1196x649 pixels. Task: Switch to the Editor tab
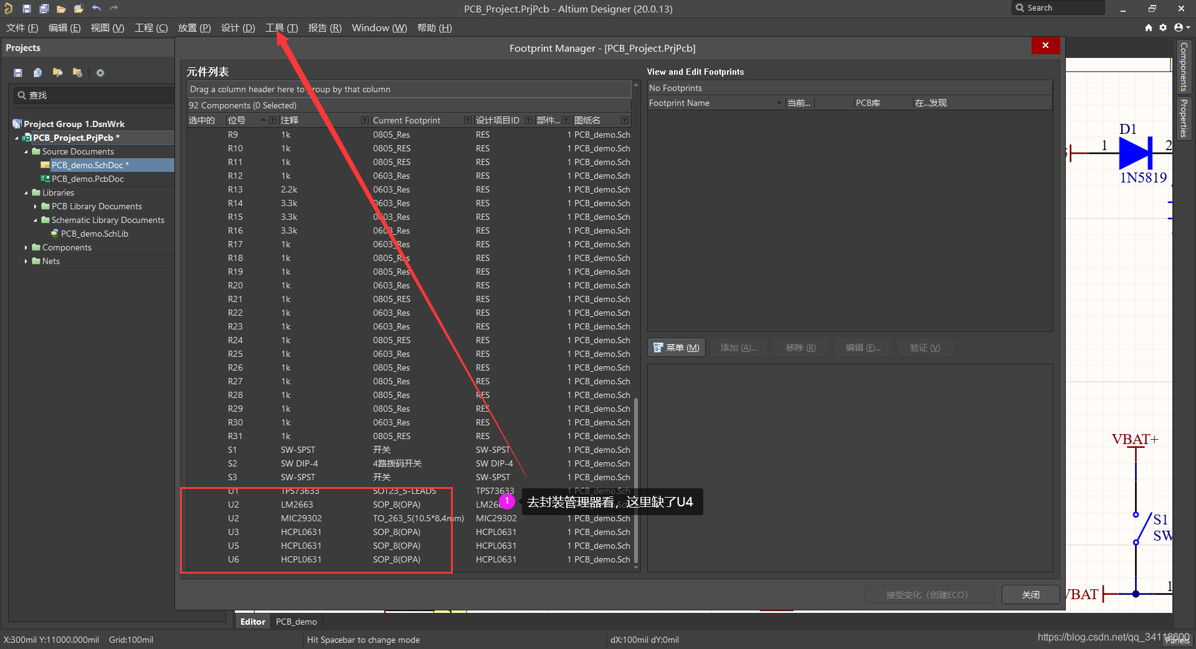(253, 622)
